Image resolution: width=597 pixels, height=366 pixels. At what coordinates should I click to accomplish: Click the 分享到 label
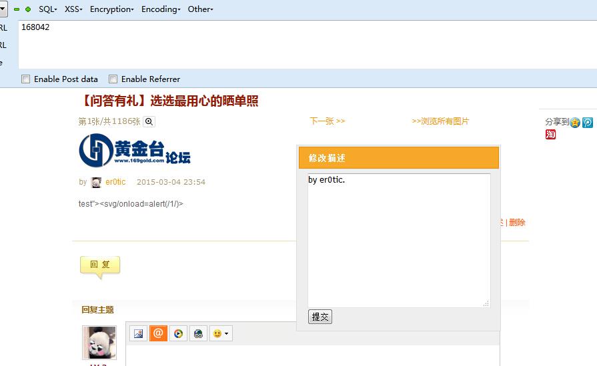click(x=557, y=122)
